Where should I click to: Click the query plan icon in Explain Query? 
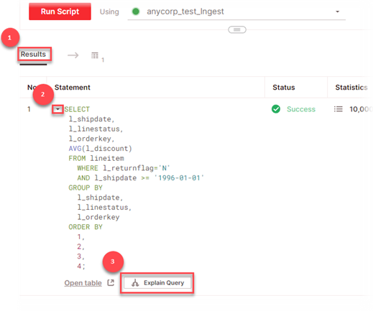[135, 283]
